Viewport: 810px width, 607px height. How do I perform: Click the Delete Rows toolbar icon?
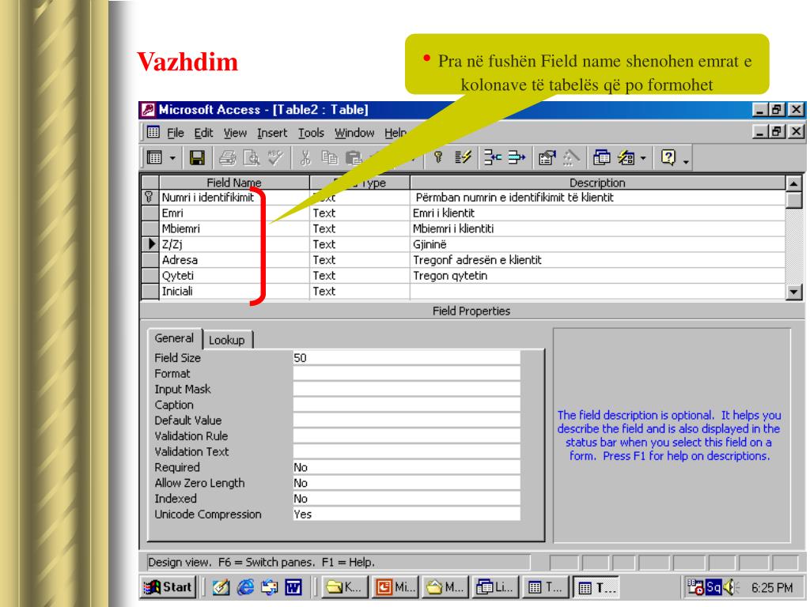(517, 157)
